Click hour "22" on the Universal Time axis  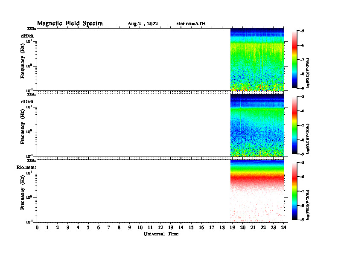(263, 227)
